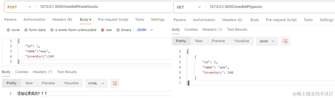Screen dimensions: 335x98
Task: Open the POST method dropdown
Action: click(19, 7)
